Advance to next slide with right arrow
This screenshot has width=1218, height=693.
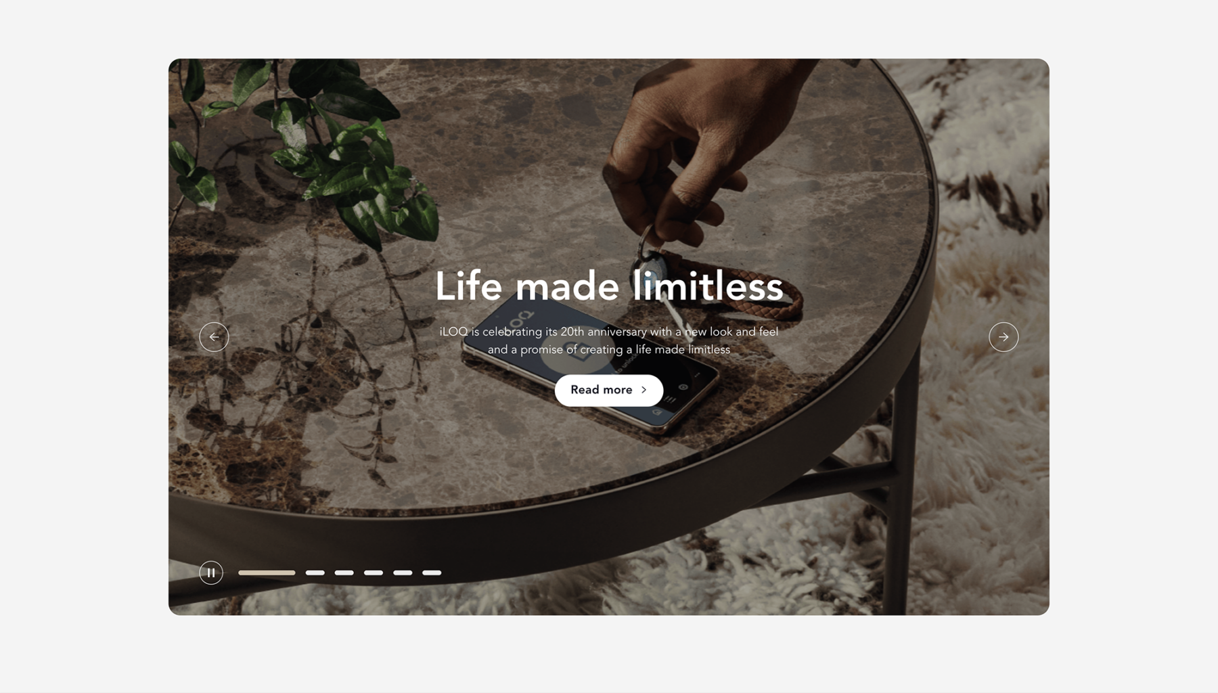[1003, 337]
